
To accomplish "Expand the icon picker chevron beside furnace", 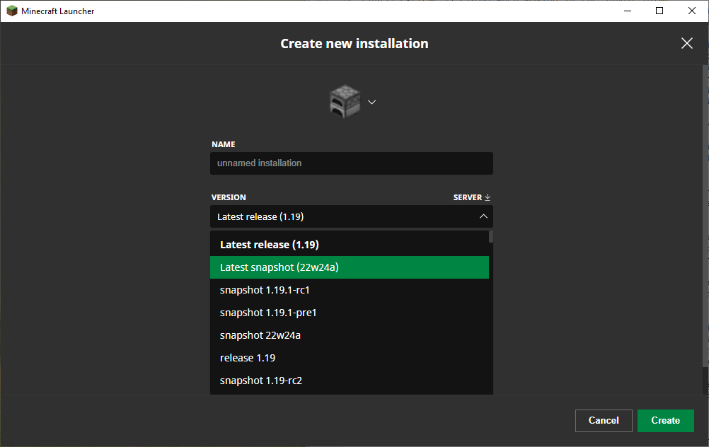I will click(x=372, y=102).
